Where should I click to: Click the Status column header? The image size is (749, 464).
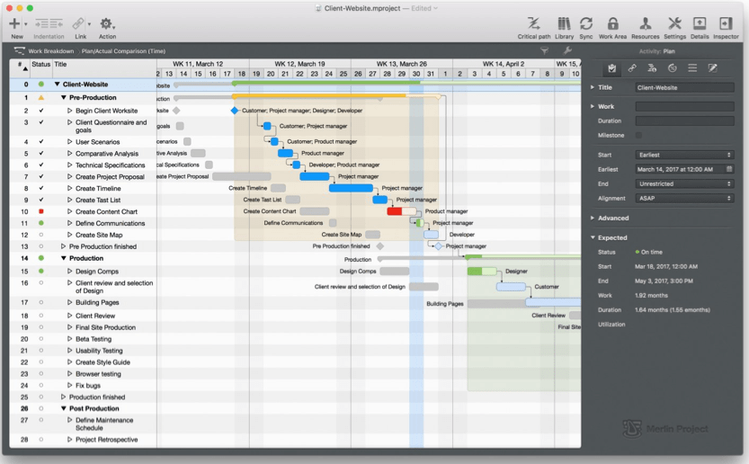pos(40,64)
